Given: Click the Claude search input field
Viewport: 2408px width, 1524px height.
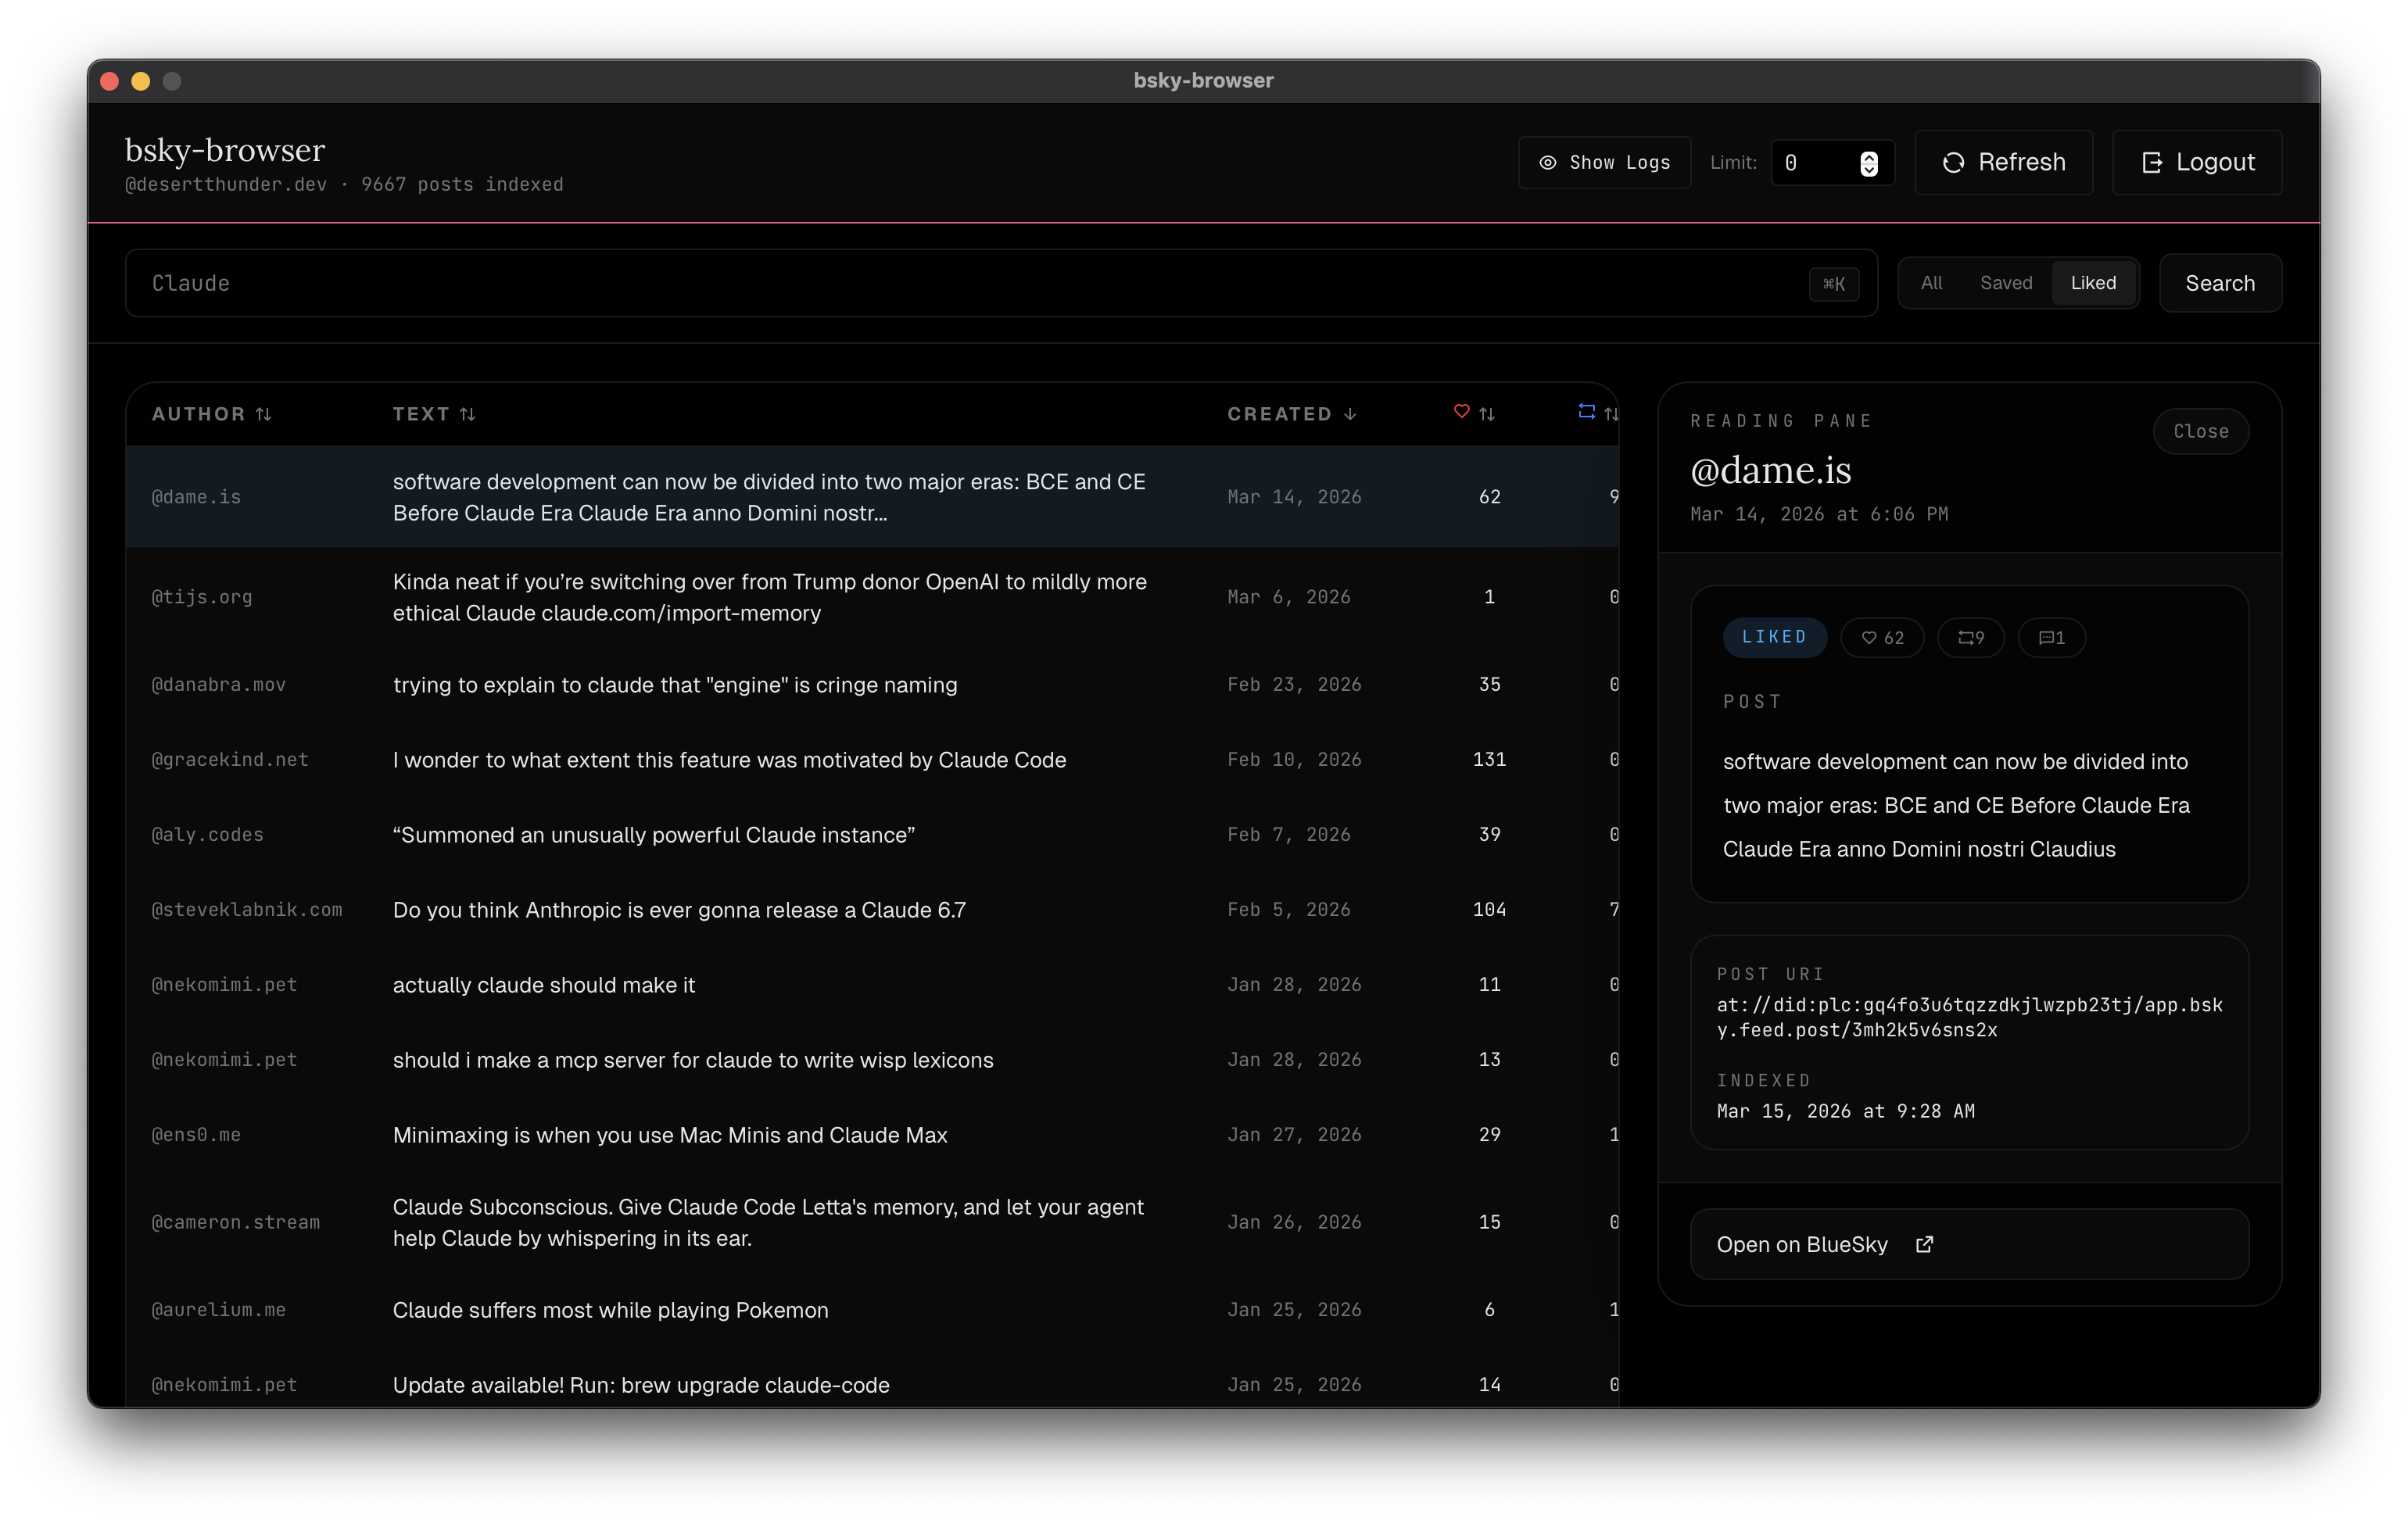Looking at the screenshot, I should coord(960,284).
